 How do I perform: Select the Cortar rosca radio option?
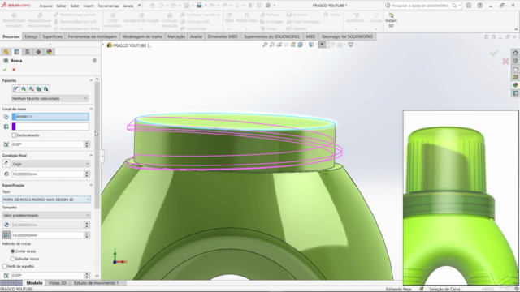coord(13,251)
